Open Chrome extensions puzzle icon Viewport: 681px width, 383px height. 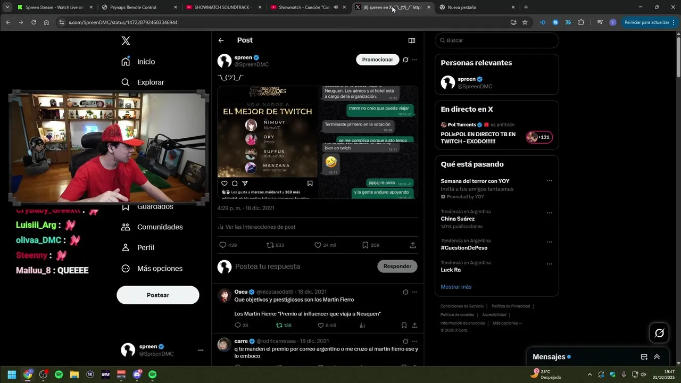point(581,22)
